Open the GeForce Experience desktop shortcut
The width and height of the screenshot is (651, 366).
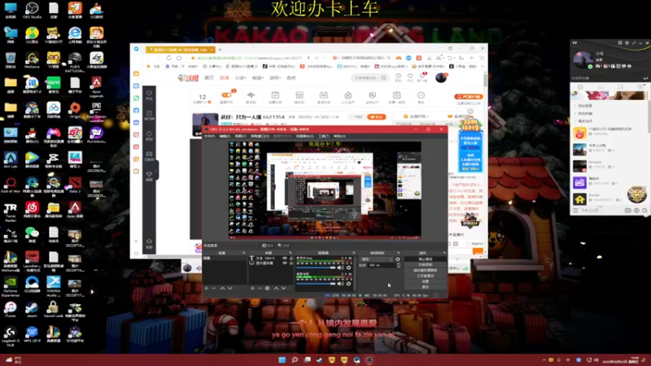11,286
